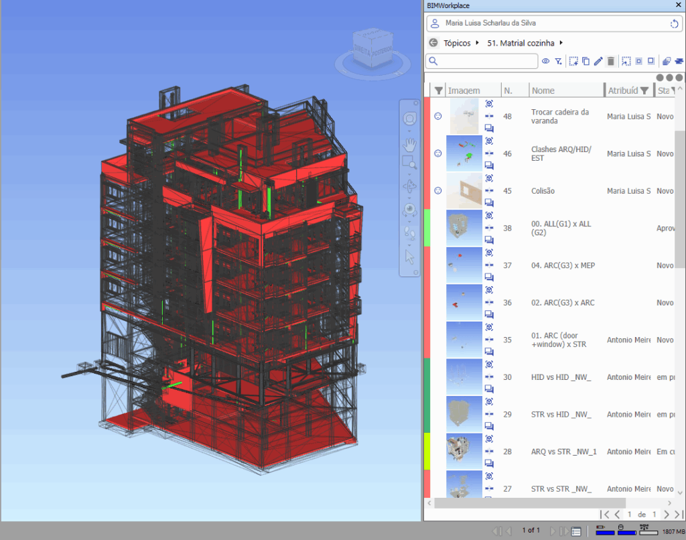
Task: Select topic 'Colisão'
Action: (543, 191)
